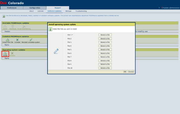Screen dimensions: 180x114
Task: Switch to the Configuration tab
Action: tap(35, 8)
